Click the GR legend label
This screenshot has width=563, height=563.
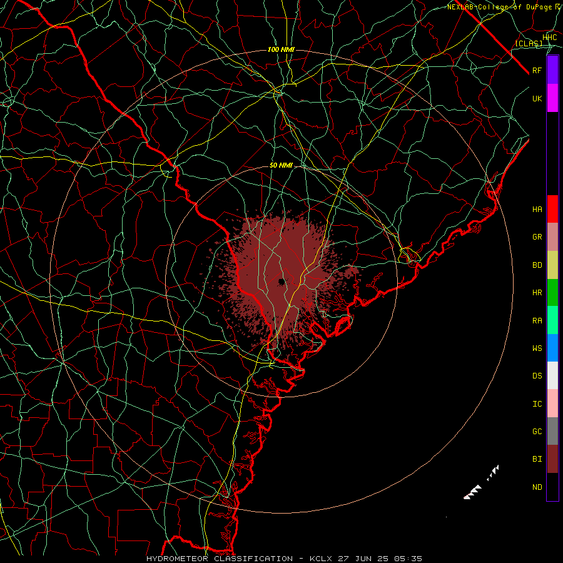click(537, 237)
